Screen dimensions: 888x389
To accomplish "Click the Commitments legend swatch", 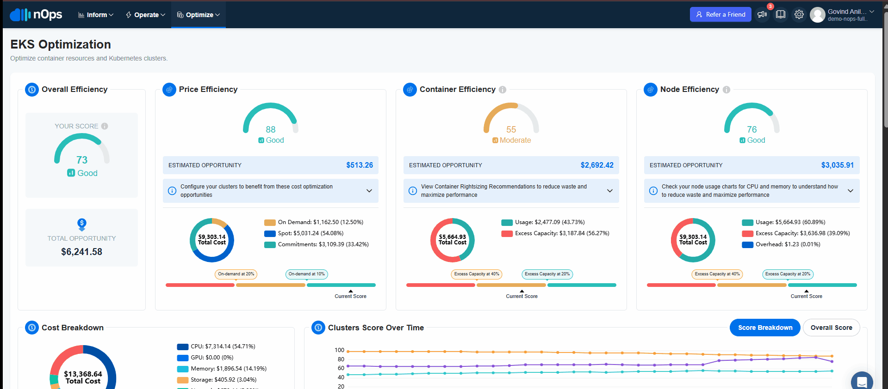I will point(270,244).
